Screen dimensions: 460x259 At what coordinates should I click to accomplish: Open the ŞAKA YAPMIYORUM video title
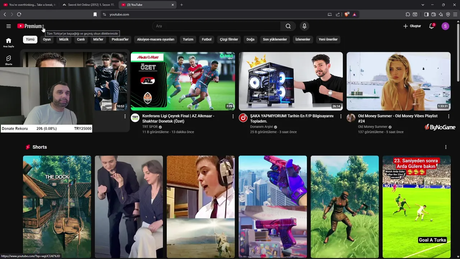[292, 119]
